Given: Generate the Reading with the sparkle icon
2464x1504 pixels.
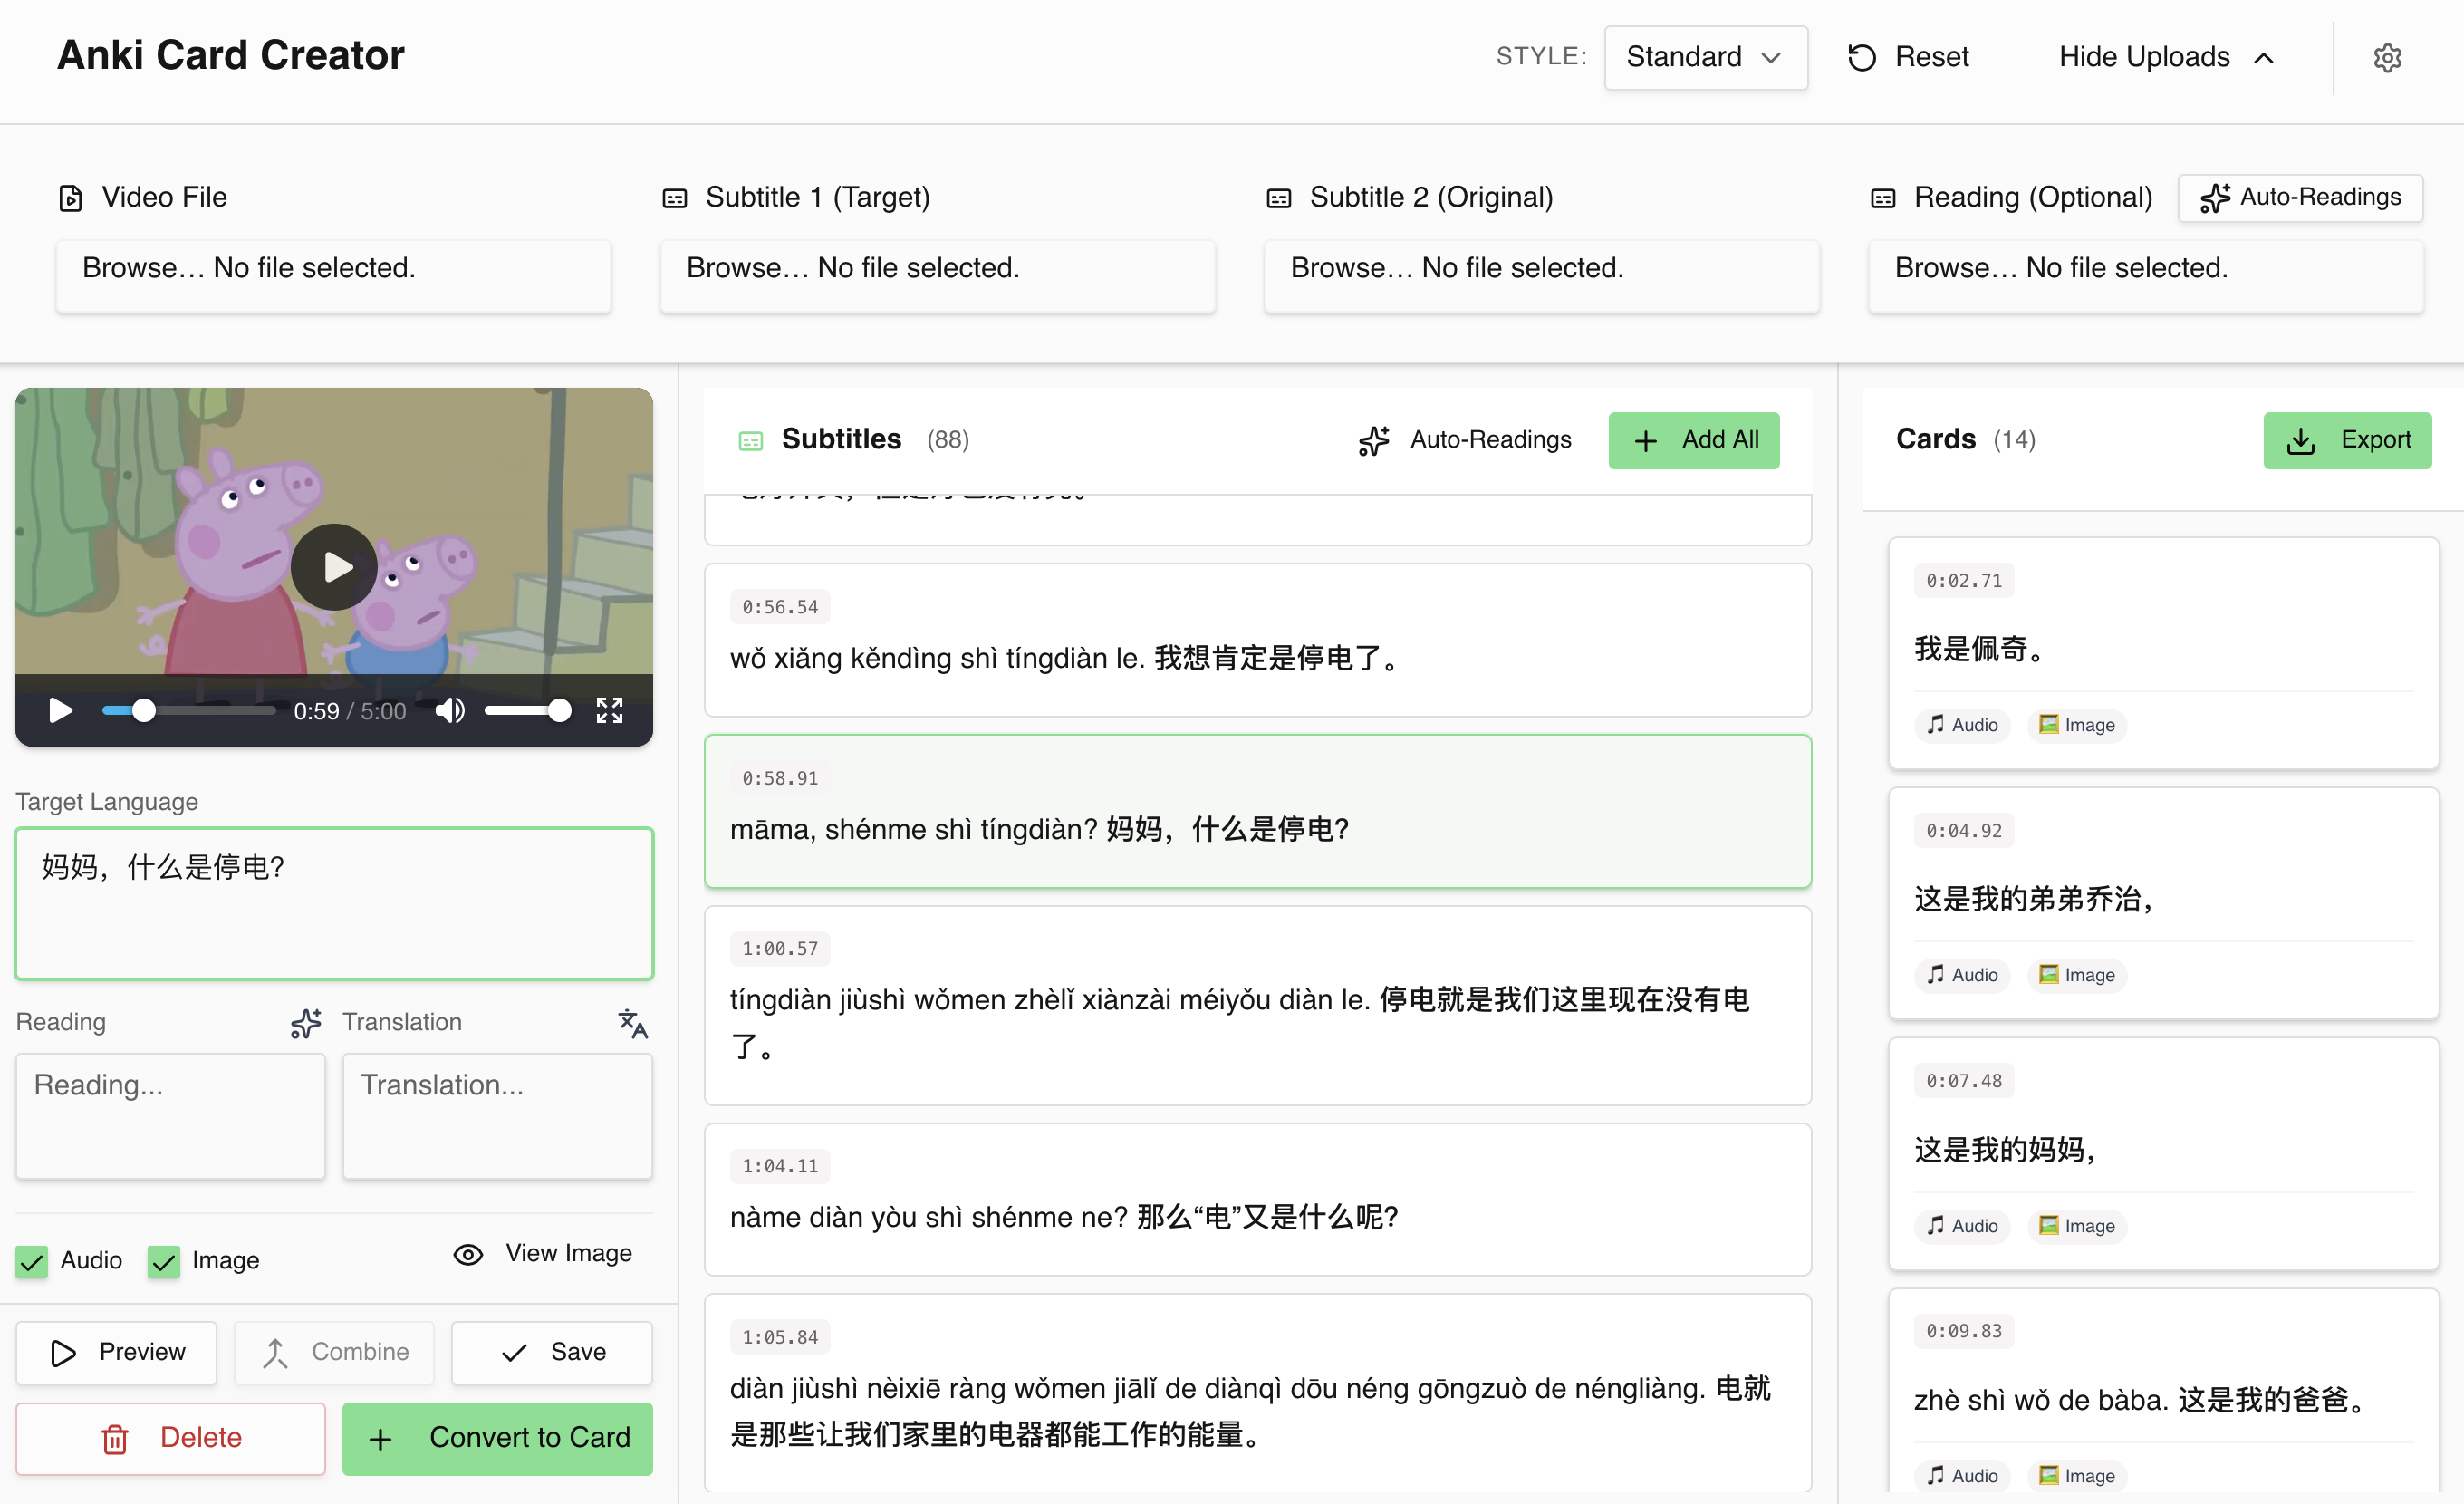Looking at the screenshot, I should [x=305, y=1023].
